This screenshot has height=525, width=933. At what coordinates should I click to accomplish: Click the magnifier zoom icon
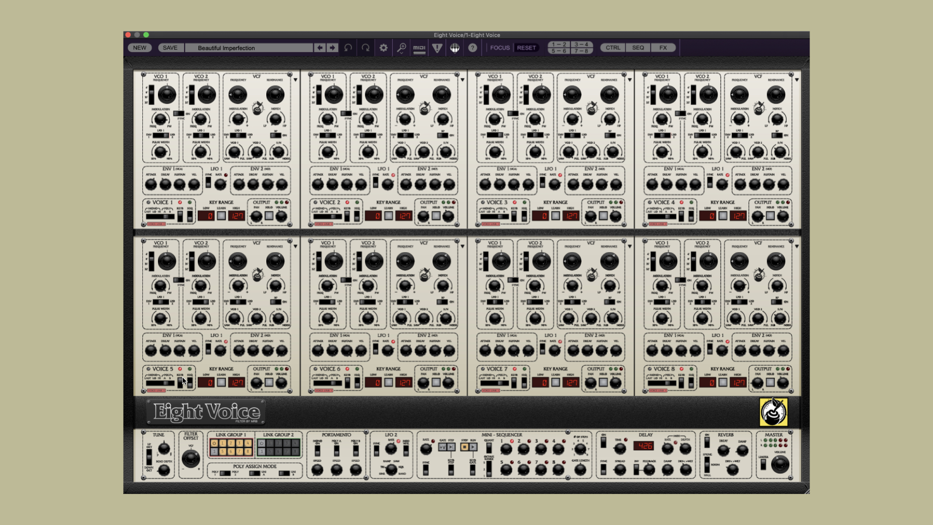(x=401, y=48)
